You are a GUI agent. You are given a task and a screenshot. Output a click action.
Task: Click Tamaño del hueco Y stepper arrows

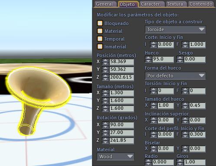[x=185, y=105]
